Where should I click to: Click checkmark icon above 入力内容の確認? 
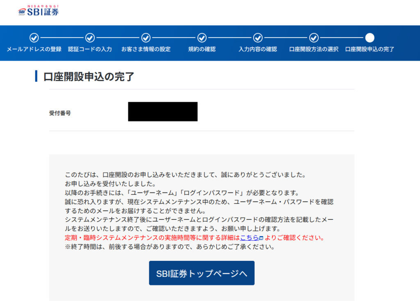coord(258,38)
